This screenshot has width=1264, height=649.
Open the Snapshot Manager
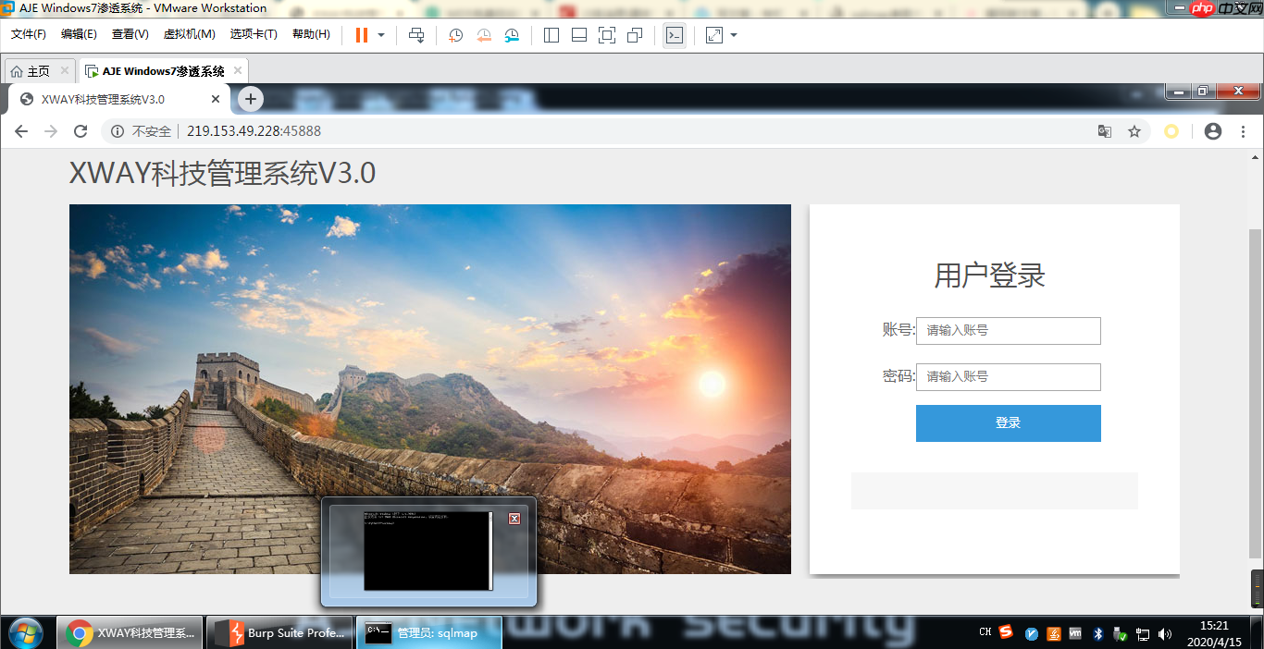512,35
